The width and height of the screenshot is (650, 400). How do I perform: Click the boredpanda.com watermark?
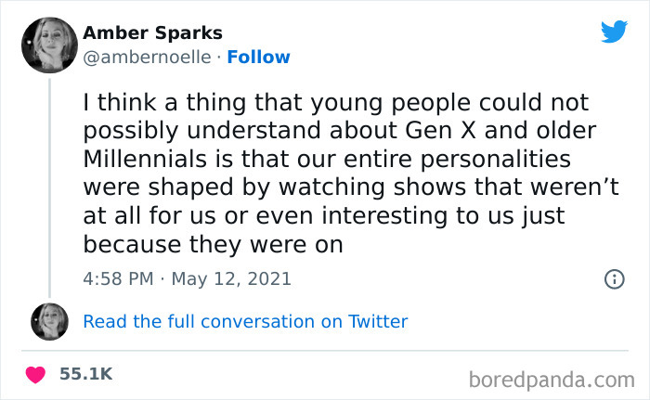coord(551,379)
